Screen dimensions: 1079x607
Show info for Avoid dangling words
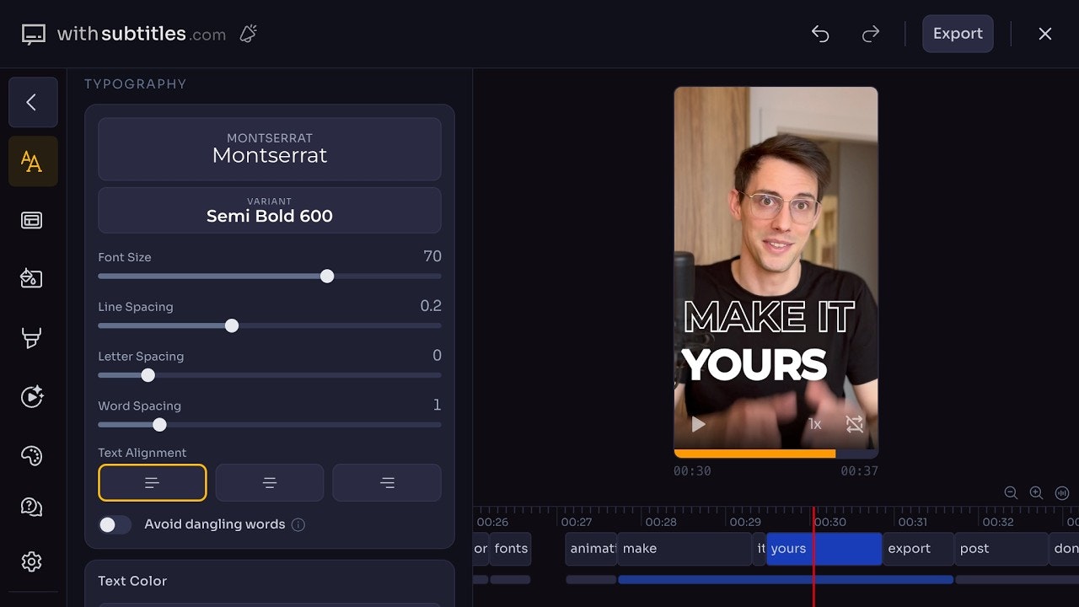coord(298,524)
